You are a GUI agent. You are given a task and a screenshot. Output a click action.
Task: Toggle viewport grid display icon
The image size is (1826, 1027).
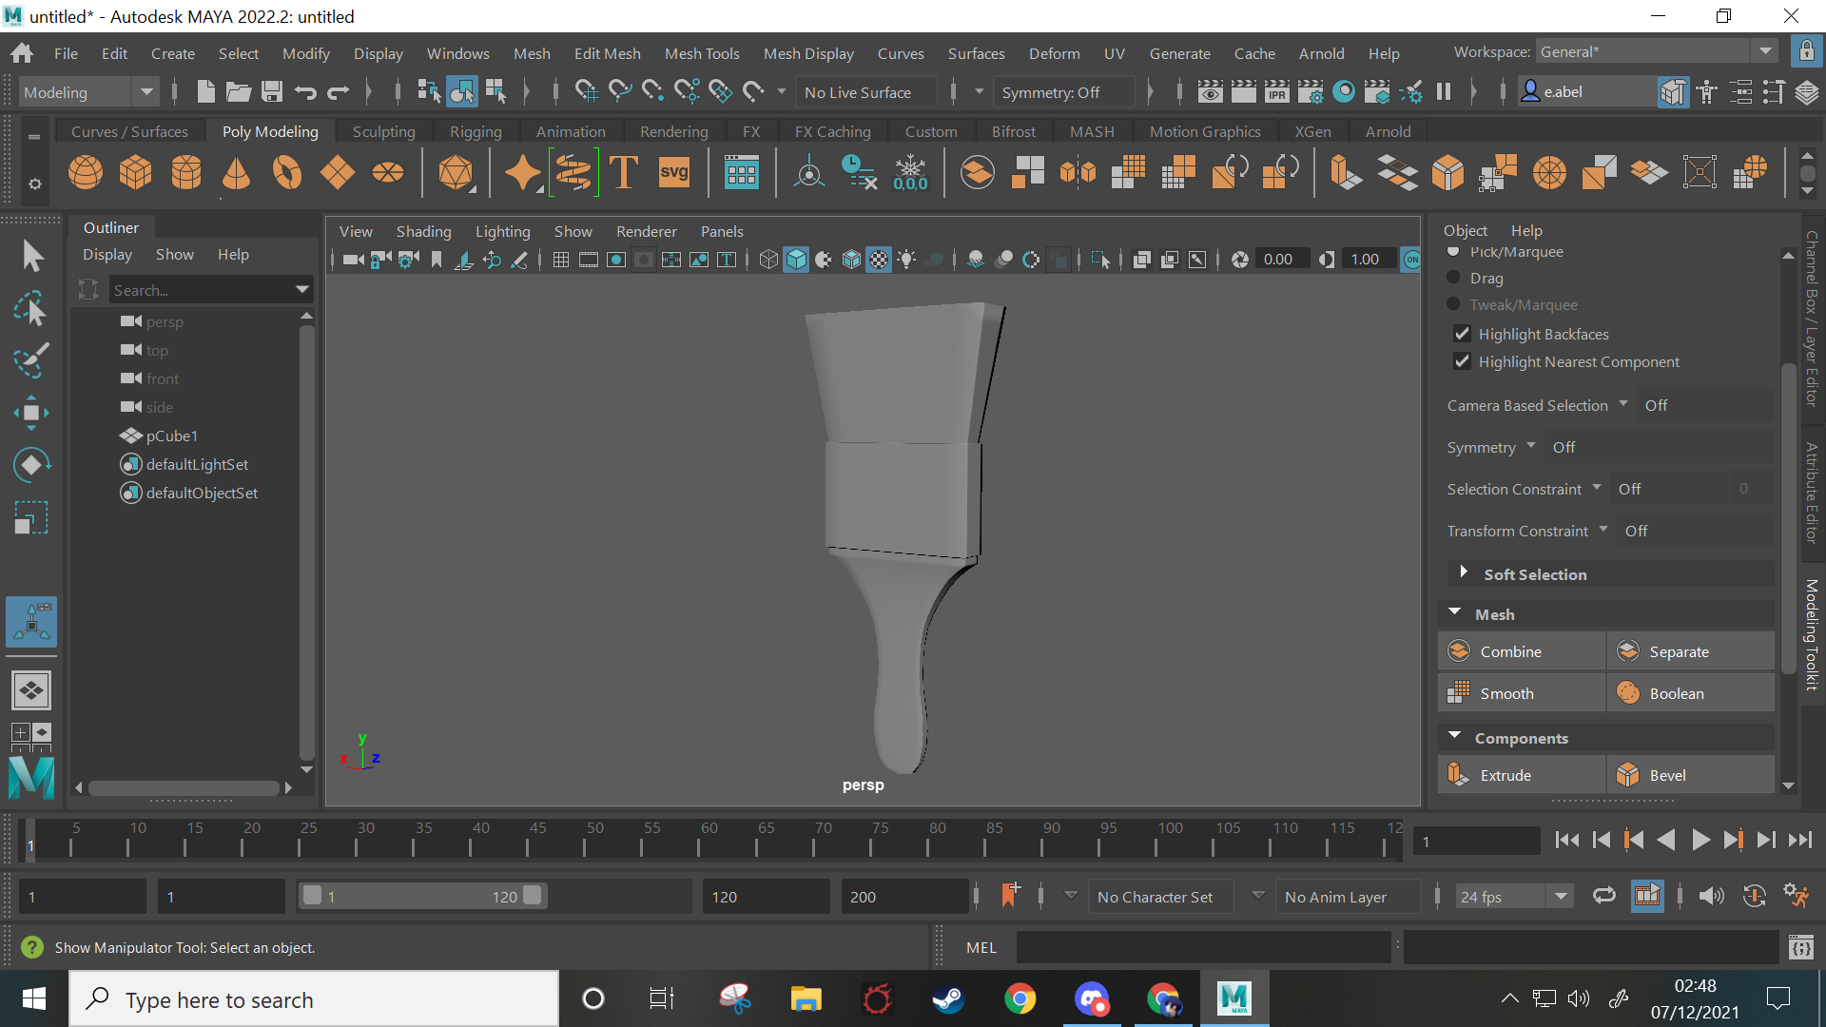point(561,260)
